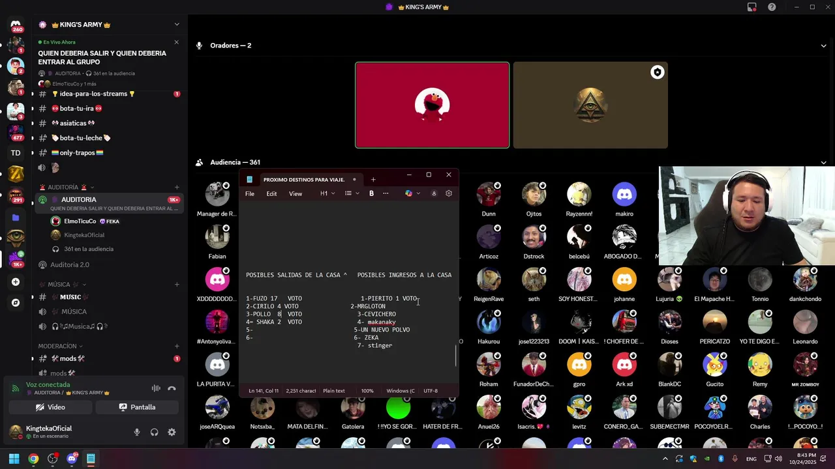The width and height of the screenshot is (835, 469).
Task: Collapse the Oradores section
Action: [x=823, y=46]
